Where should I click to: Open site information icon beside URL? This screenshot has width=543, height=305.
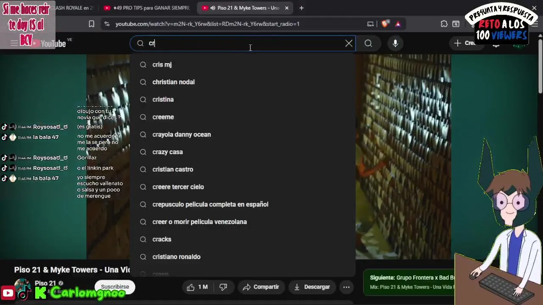pos(106,24)
